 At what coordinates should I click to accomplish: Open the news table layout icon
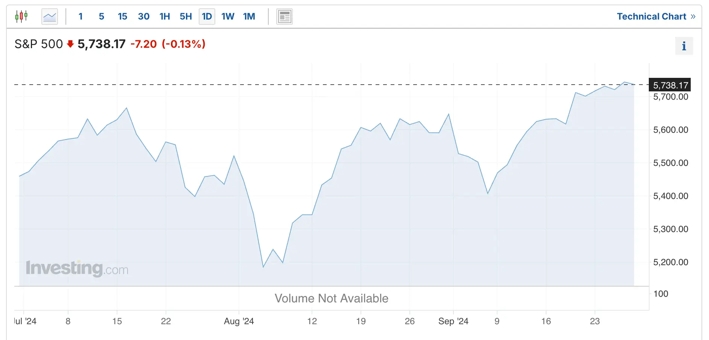pos(285,17)
